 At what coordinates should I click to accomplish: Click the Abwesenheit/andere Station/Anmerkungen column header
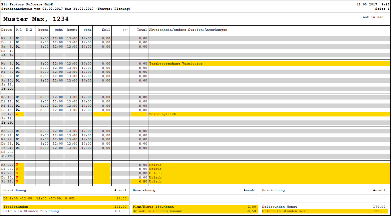(x=188, y=30)
